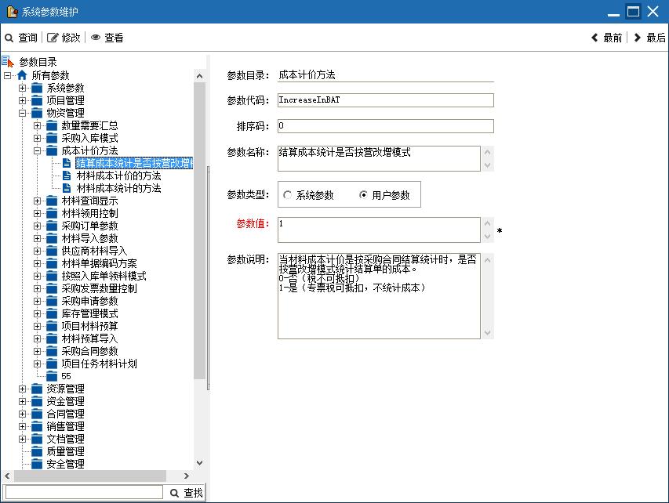
Task: Click the 查看 view eye icon
Action: pos(96,38)
